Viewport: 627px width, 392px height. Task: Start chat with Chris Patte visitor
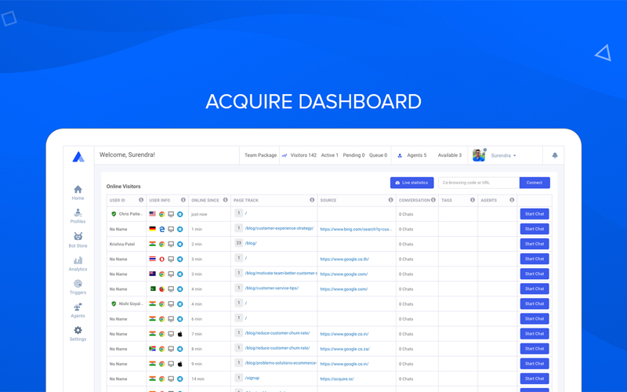(x=535, y=214)
